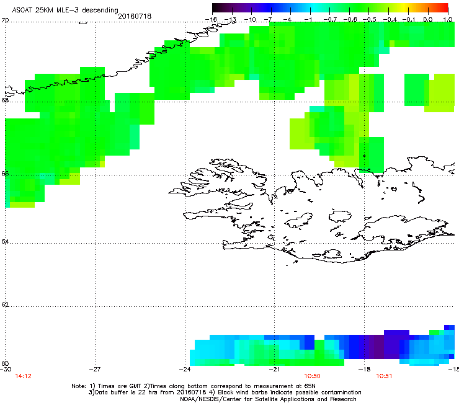Click the dark purple data patch near -18 longitude
This screenshot has height=403, width=459.
(x=378, y=347)
